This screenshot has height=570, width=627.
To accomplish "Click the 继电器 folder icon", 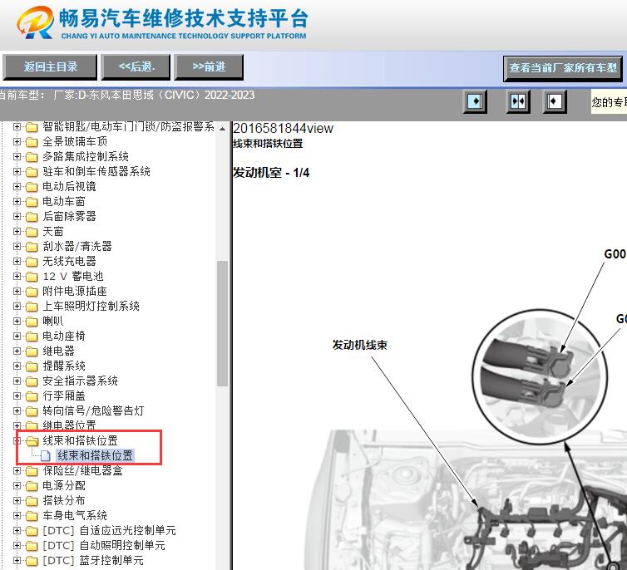I will tap(32, 351).
